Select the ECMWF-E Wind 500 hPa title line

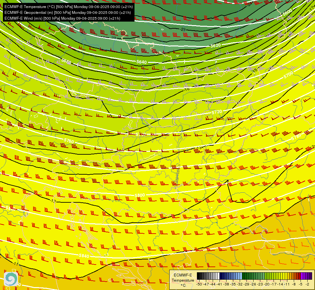62,18
